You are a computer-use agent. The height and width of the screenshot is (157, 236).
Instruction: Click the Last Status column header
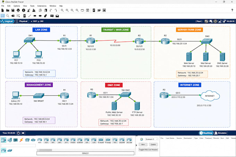point(170,138)
